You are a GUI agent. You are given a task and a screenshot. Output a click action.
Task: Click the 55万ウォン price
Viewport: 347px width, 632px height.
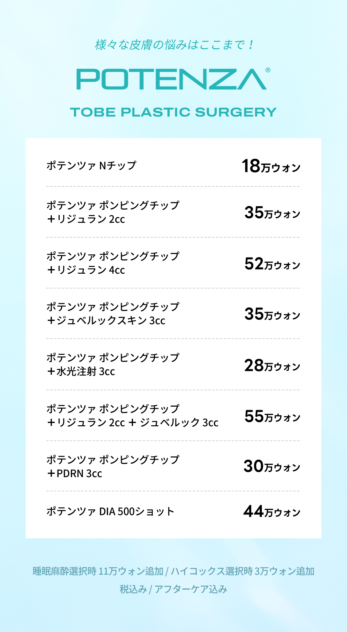[x=272, y=416]
